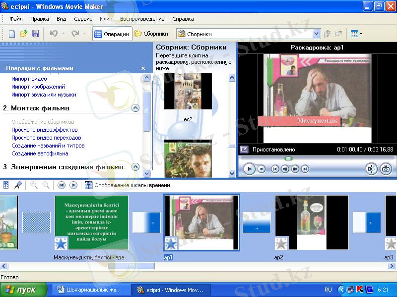The width and height of the screenshot is (397, 297).
Task: Click the Save project toolbar icon
Action: [x=35, y=34]
